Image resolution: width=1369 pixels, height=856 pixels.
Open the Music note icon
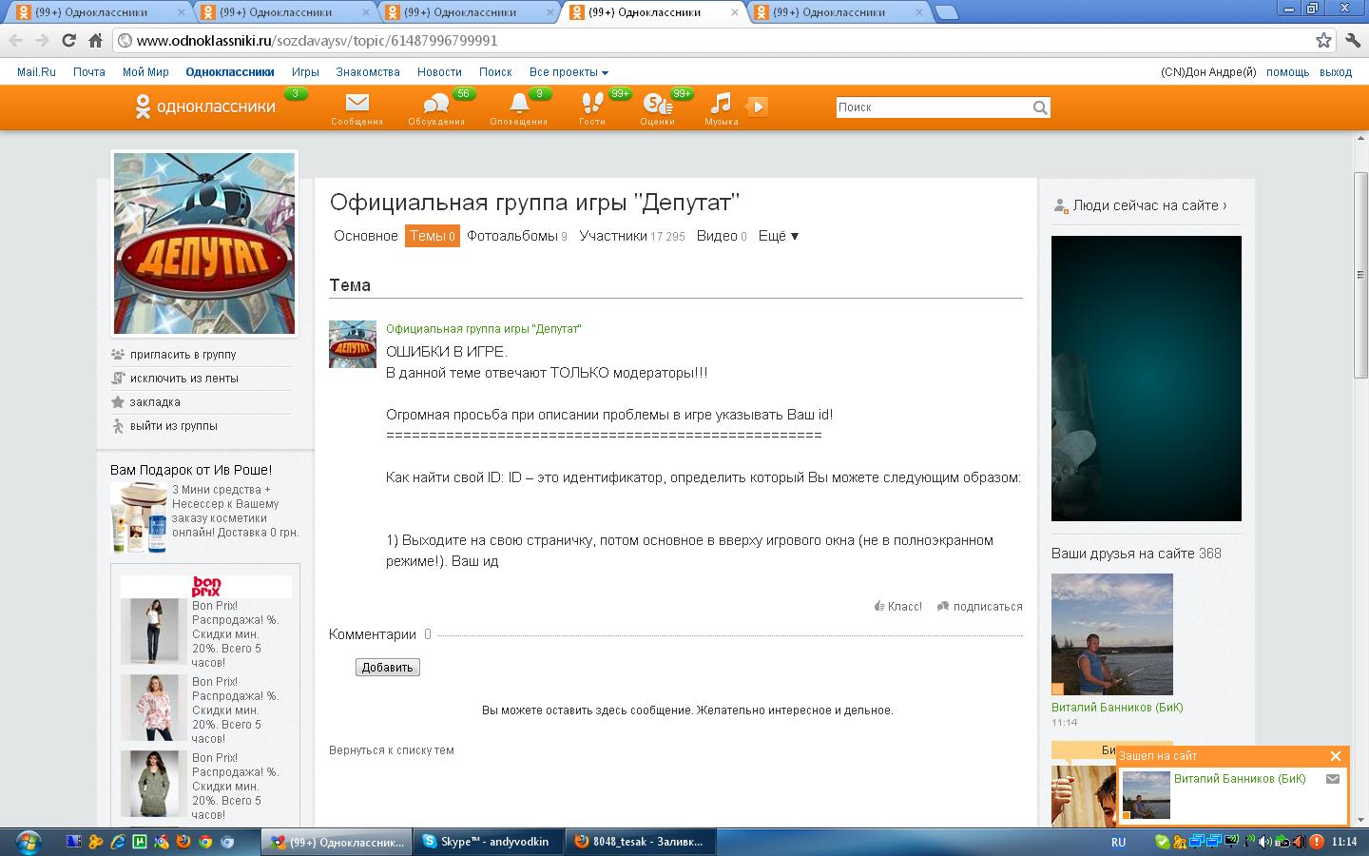722,103
